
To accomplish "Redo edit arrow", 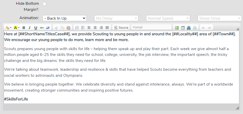I will pos(209,28).
